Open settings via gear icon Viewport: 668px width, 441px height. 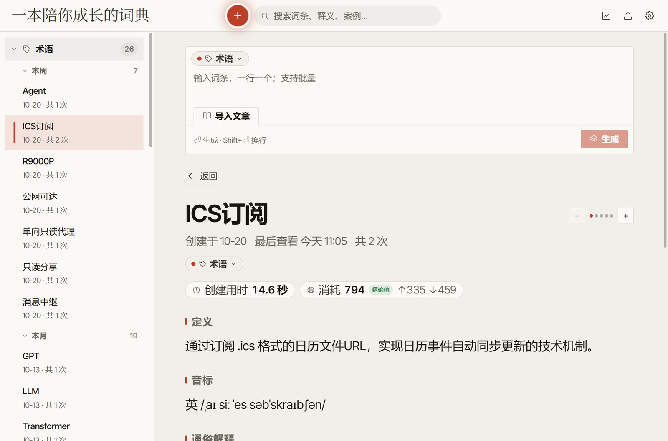click(649, 16)
